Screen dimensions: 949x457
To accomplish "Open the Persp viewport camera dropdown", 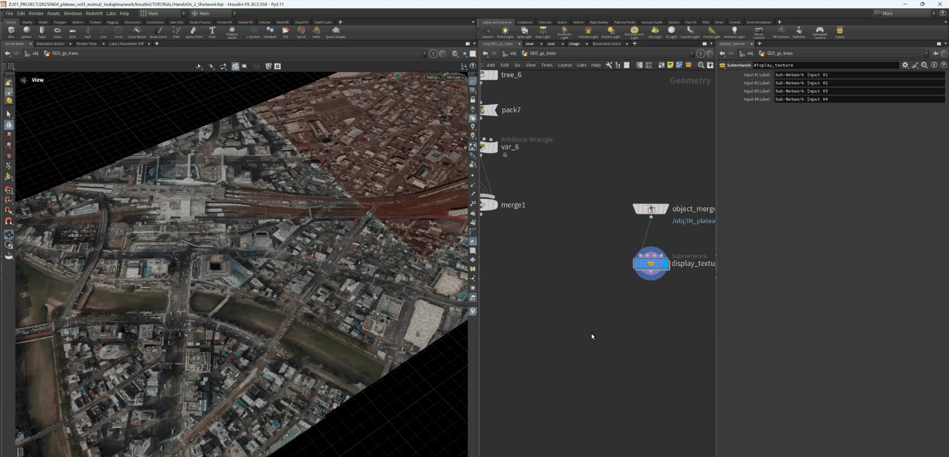I will [x=433, y=77].
